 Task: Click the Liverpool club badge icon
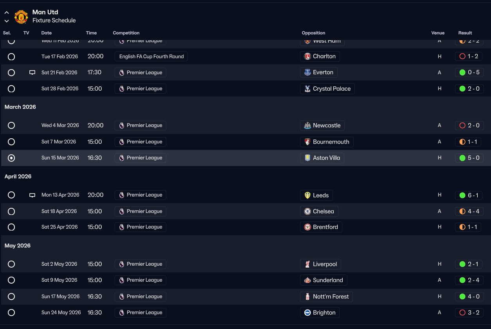tap(308, 264)
